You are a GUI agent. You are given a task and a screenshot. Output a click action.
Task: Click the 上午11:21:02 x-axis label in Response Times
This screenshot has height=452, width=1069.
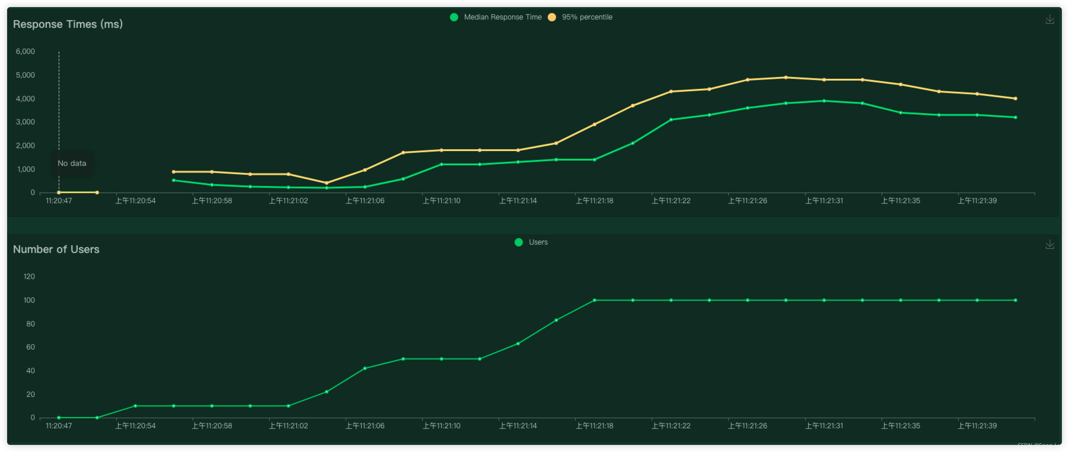coord(288,201)
